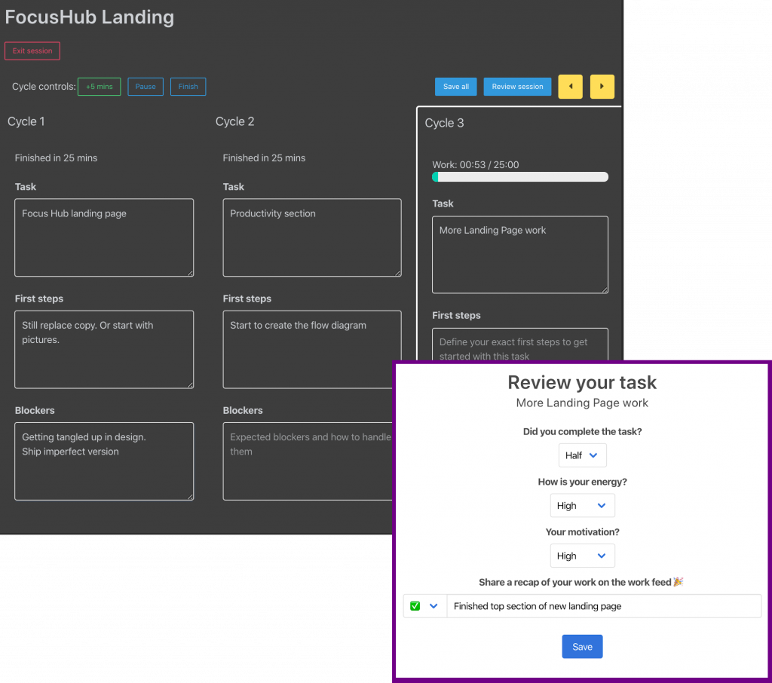Screen dimensions: 772x683
Task: Click the Cycle 3 work progress bar
Action: pos(520,177)
